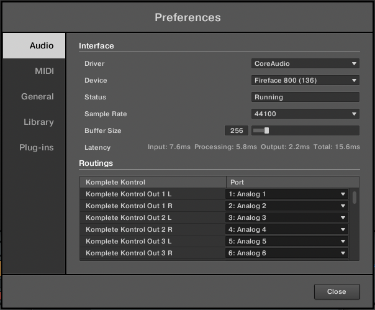
Task: Open the Sample Rate dropdown showing 44100
Action: (305, 114)
